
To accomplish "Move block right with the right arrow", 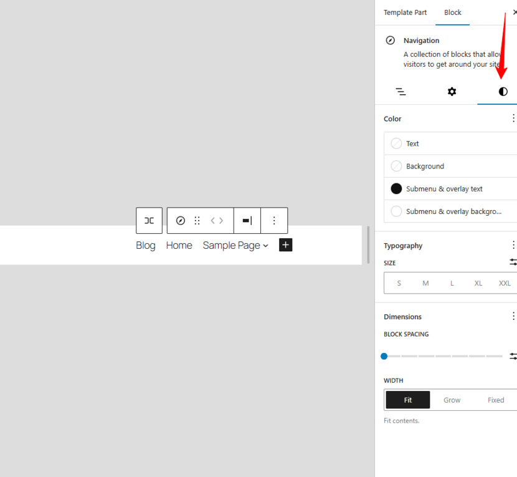I will pyautogui.click(x=221, y=221).
